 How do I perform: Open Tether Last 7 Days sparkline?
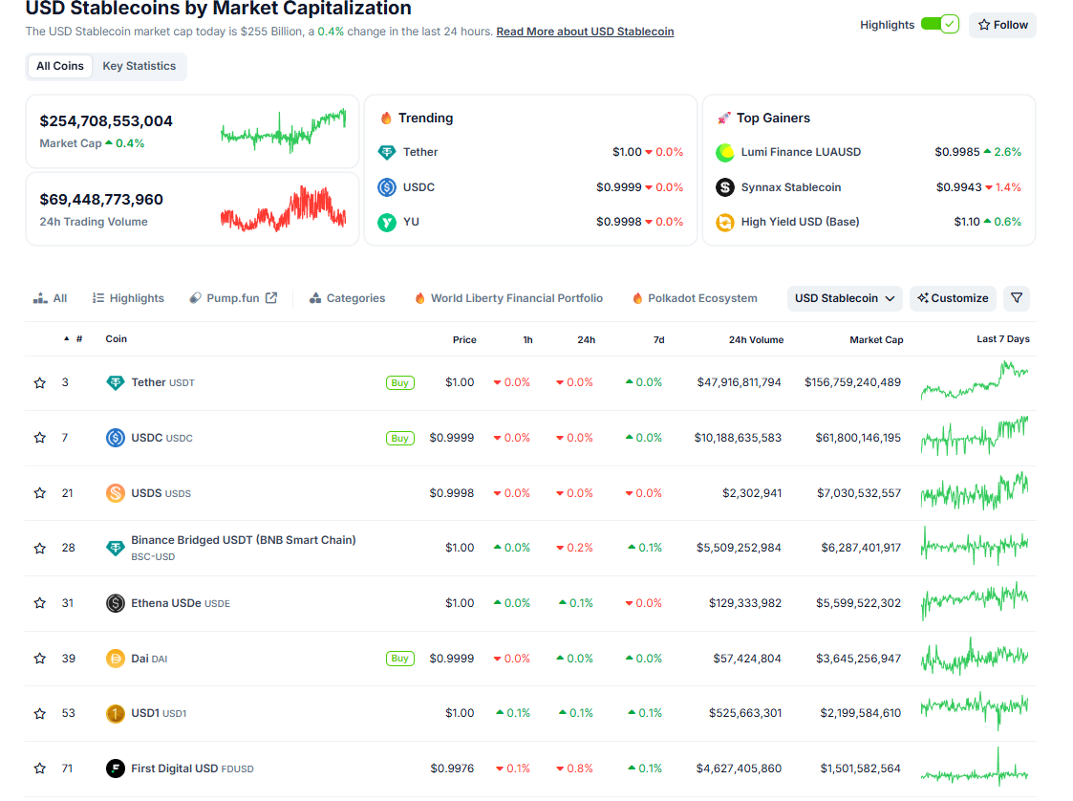[x=975, y=381]
